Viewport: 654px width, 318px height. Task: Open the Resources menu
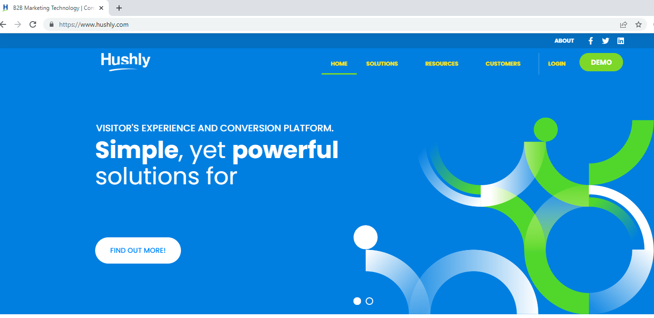point(442,64)
